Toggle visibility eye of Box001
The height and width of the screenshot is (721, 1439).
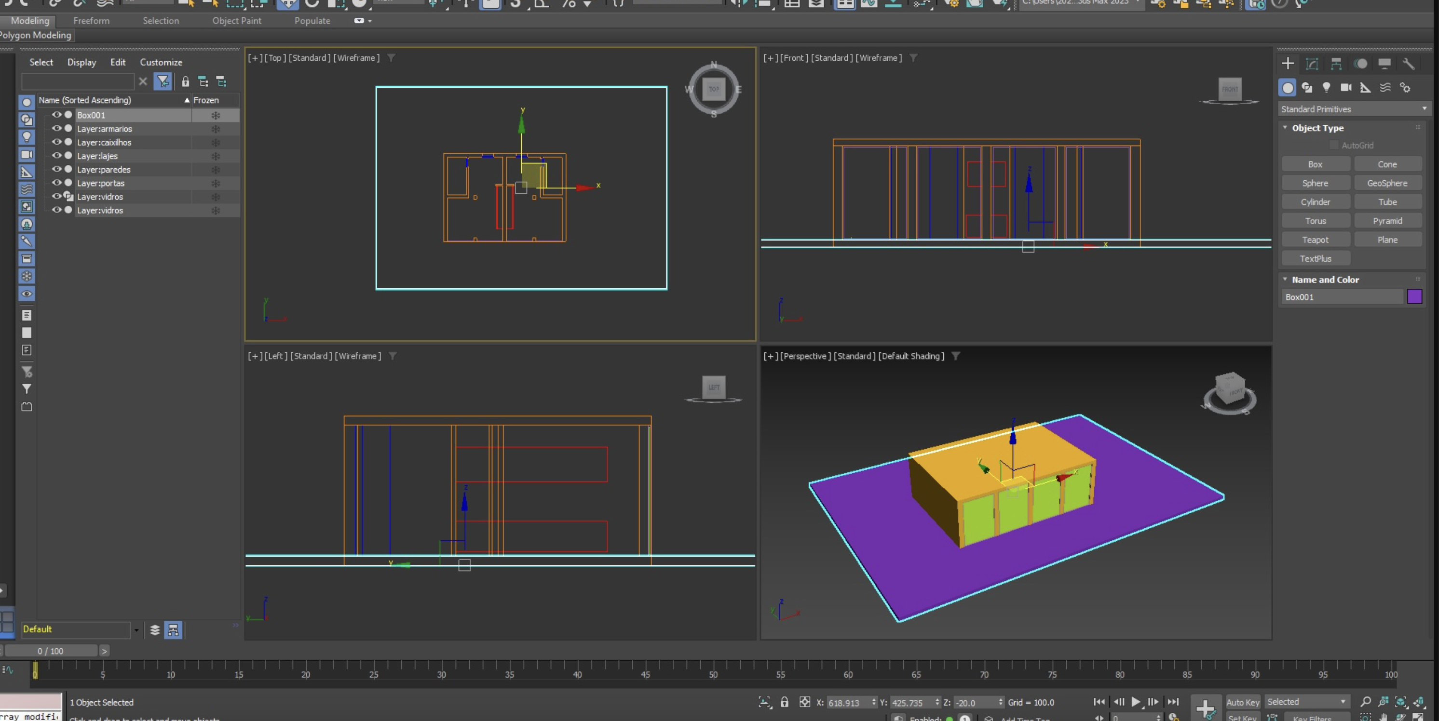56,115
